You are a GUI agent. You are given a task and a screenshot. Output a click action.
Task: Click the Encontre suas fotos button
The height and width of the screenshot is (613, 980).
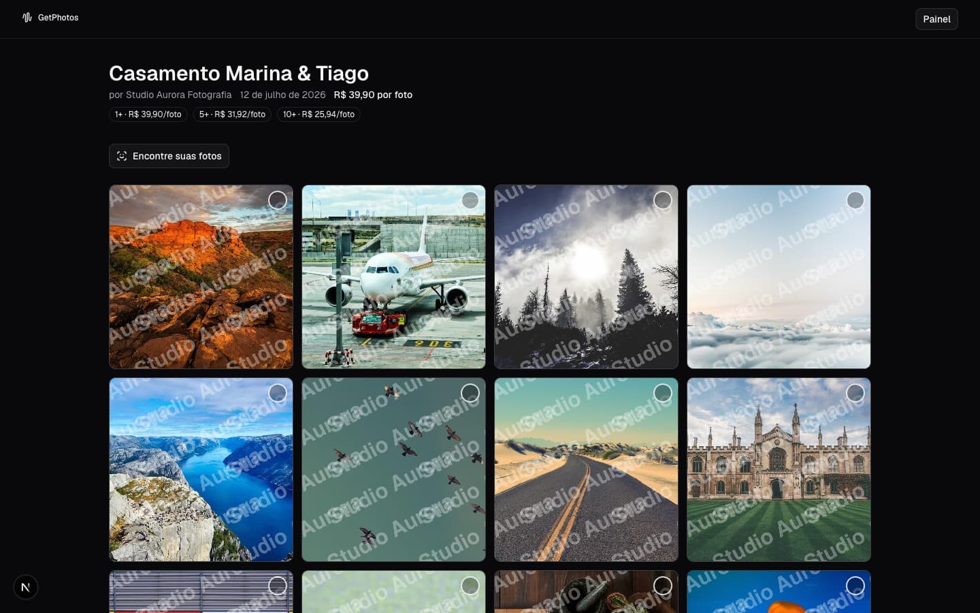coord(169,156)
